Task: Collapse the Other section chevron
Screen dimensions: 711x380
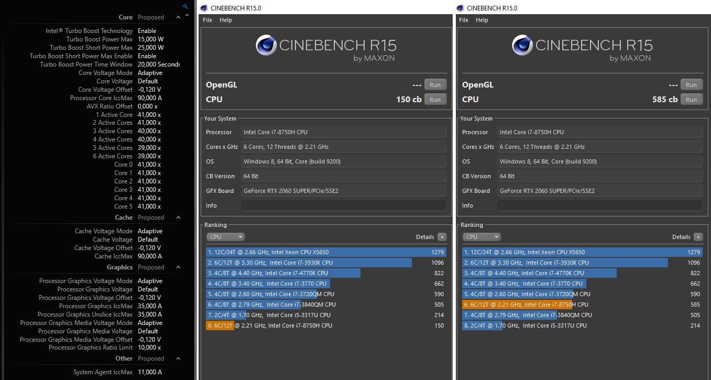Action: [178, 359]
